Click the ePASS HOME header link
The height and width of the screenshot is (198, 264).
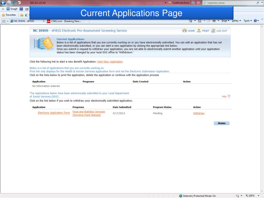pyautogui.click(x=189, y=31)
